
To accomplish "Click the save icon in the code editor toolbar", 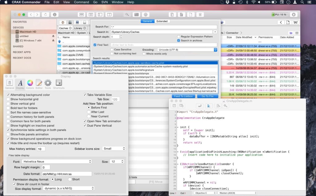I will coord(174,106).
